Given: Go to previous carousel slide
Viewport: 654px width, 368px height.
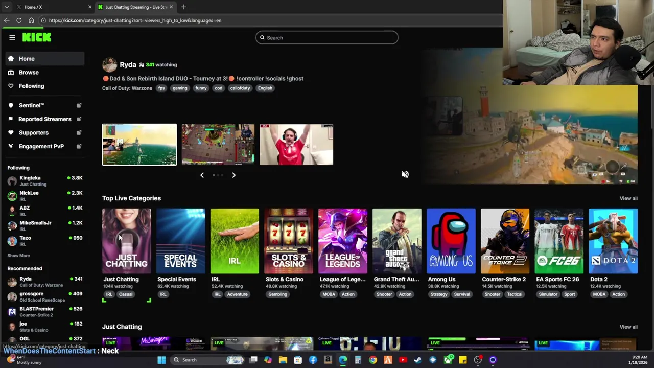Looking at the screenshot, I should click(202, 175).
